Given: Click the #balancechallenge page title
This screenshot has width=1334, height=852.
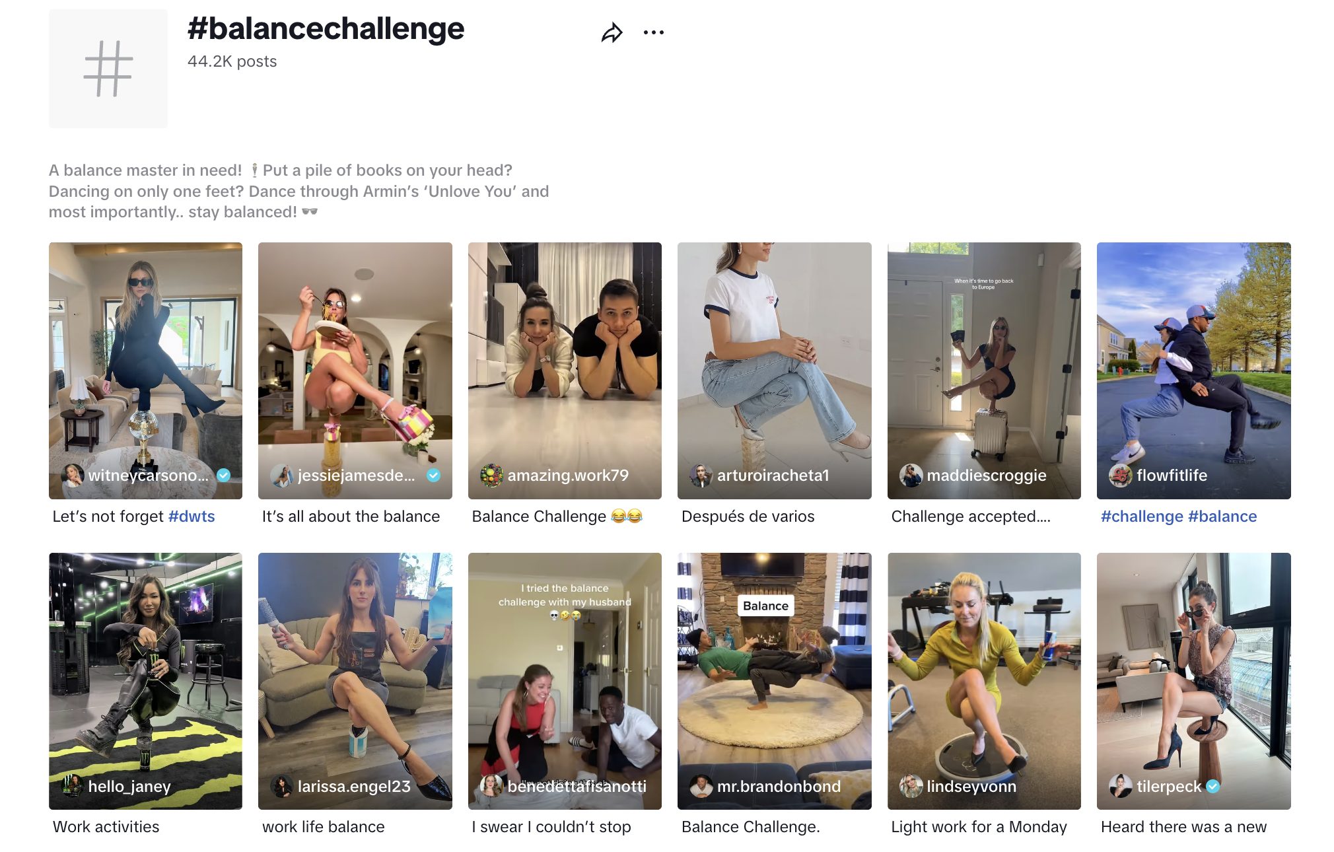Looking at the screenshot, I should 326,28.
